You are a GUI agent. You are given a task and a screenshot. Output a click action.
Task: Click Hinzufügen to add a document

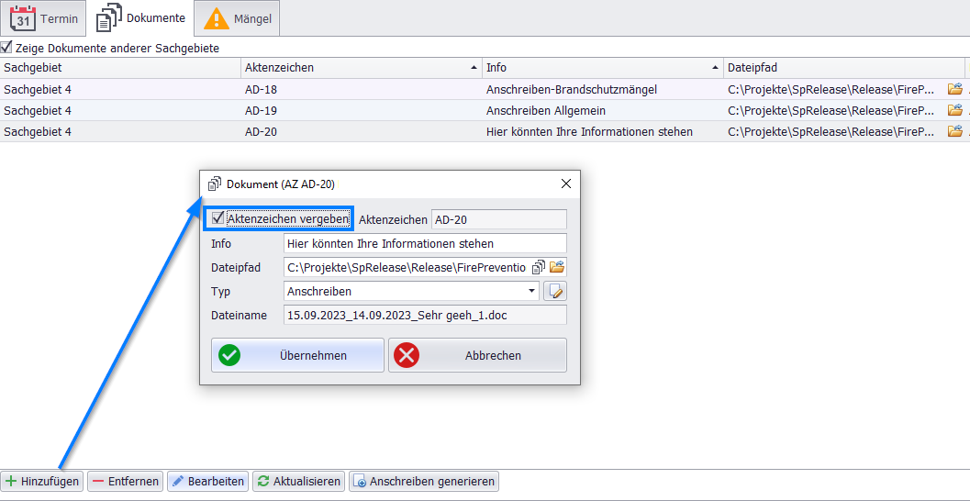(42, 481)
